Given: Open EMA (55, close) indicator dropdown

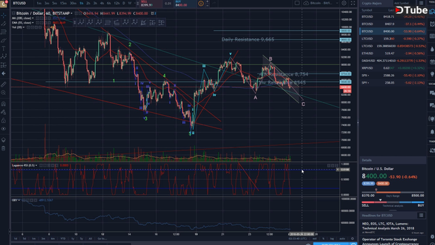Looking at the screenshot, I should pos(33,22).
